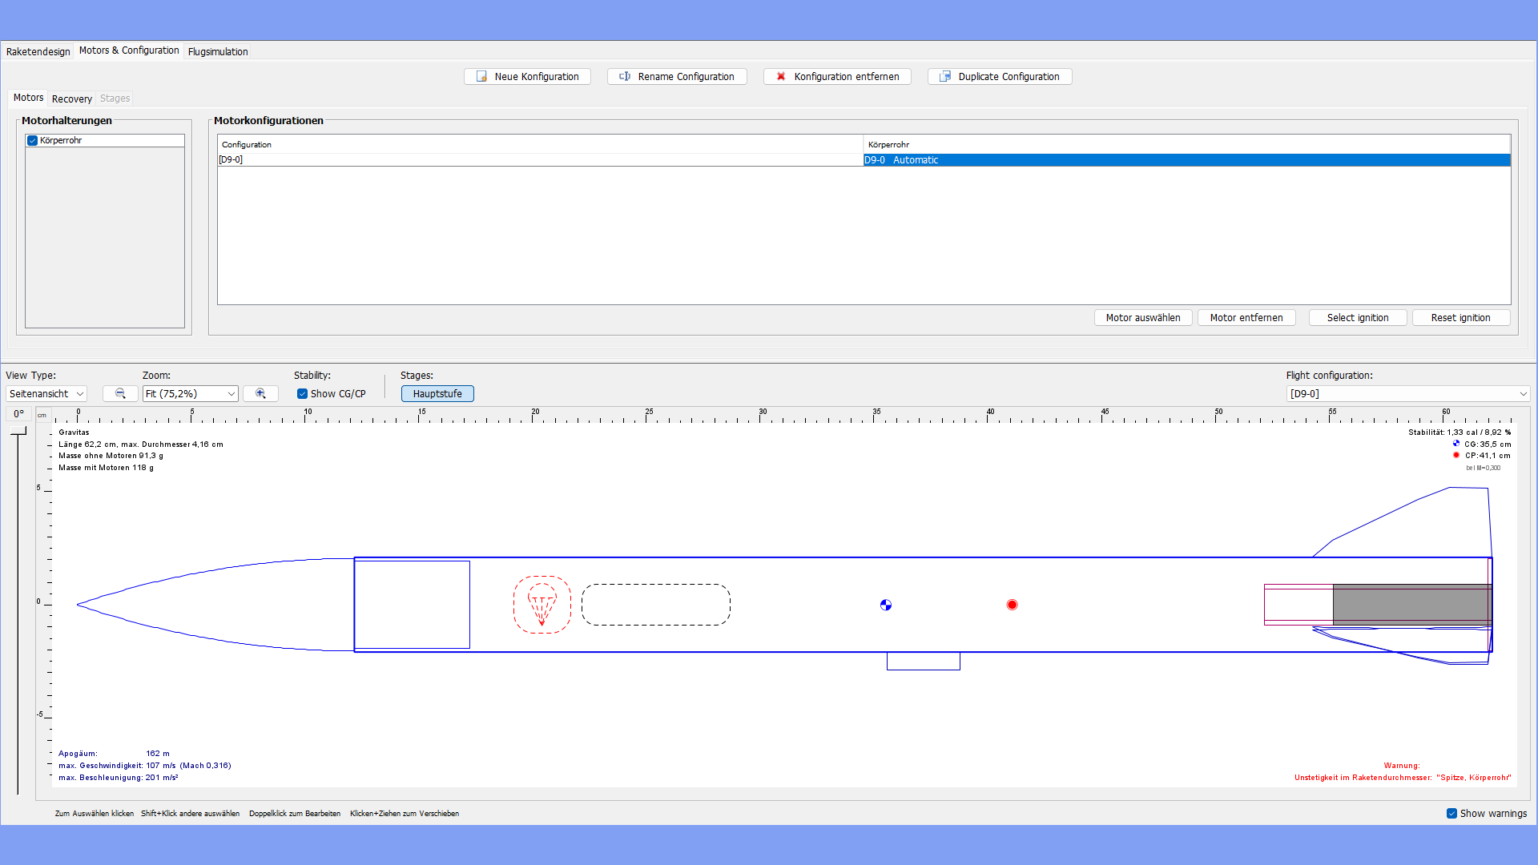Click the Duplicate Configuration icon

[945, 77]
